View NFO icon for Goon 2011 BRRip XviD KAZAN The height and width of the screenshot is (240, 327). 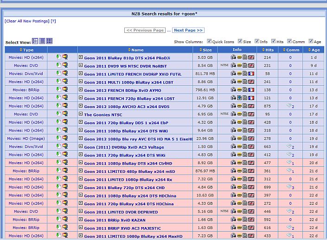click(245, 220)
